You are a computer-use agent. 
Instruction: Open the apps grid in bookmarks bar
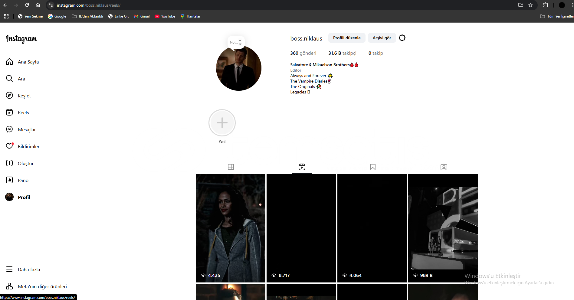pos(6,16)
